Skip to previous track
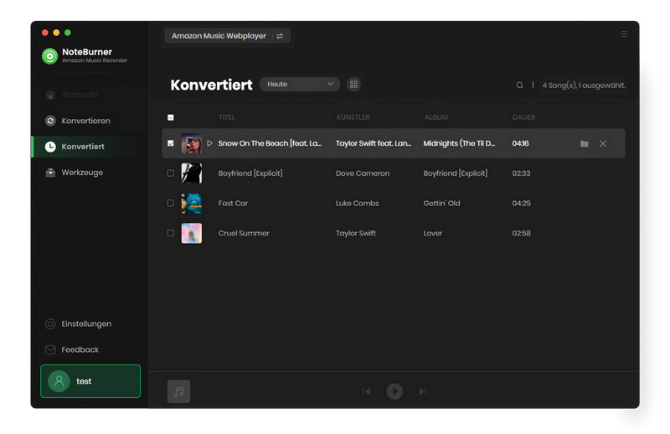The image size is (670, 434). coord(367,391)
